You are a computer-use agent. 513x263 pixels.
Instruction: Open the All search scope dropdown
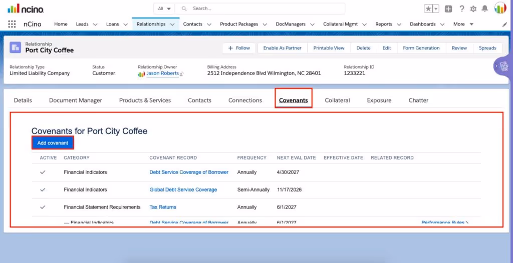click(164, 8)
